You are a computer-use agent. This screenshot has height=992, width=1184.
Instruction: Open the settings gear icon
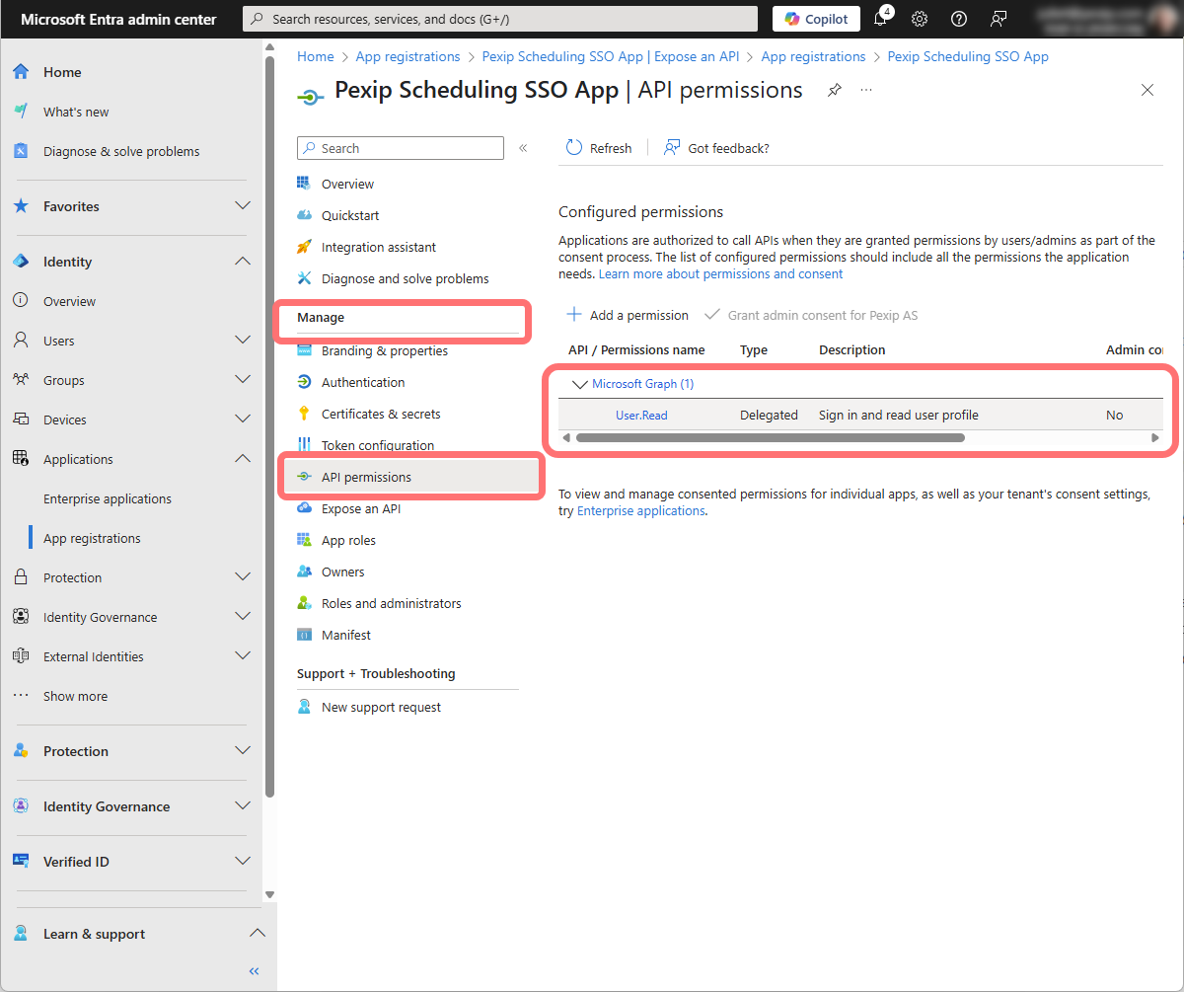click(x=920, y=19)
